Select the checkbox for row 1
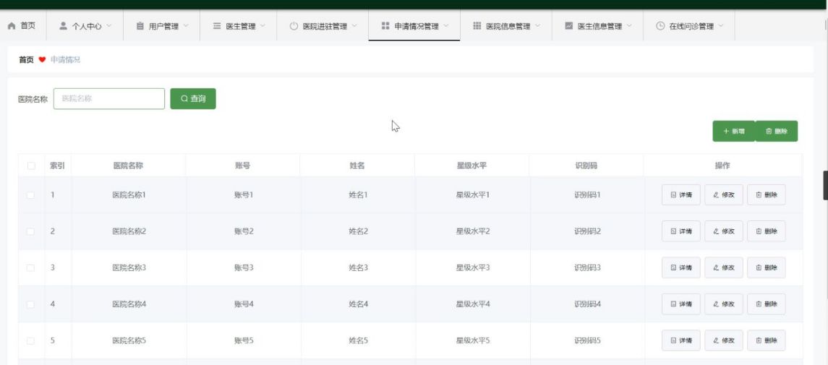 point(31,195)
